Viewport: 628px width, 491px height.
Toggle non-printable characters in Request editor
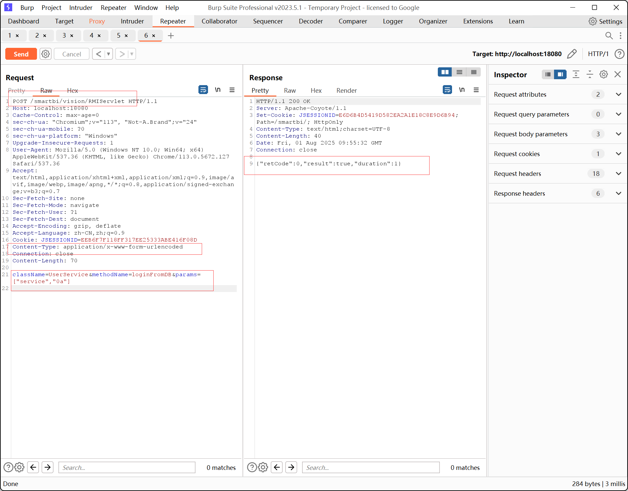[x=218, y=90]
